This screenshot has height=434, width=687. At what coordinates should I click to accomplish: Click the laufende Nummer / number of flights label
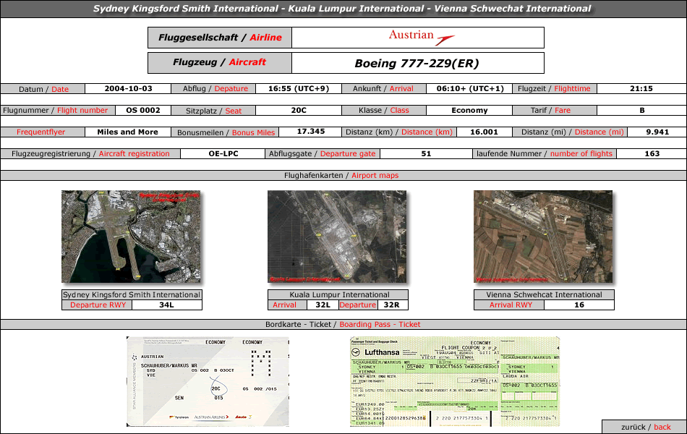coord(544,154)
